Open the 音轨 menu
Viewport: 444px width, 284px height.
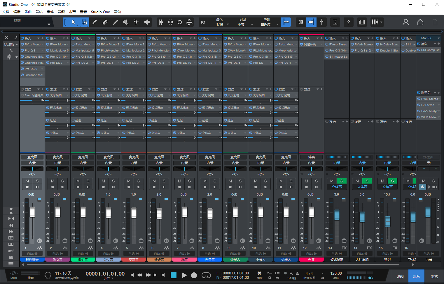39,12
